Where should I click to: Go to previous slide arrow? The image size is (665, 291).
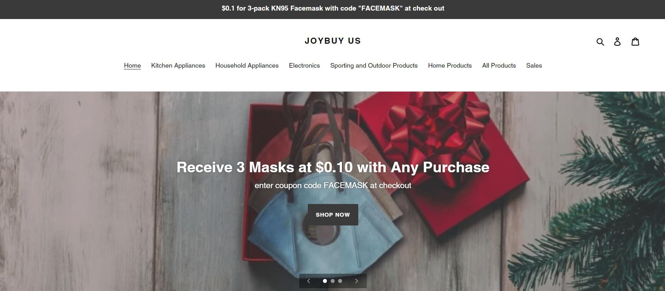308,281
